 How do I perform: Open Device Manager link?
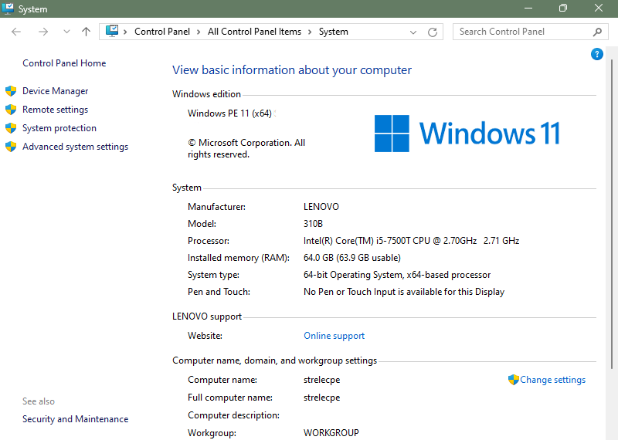[55, 91]
